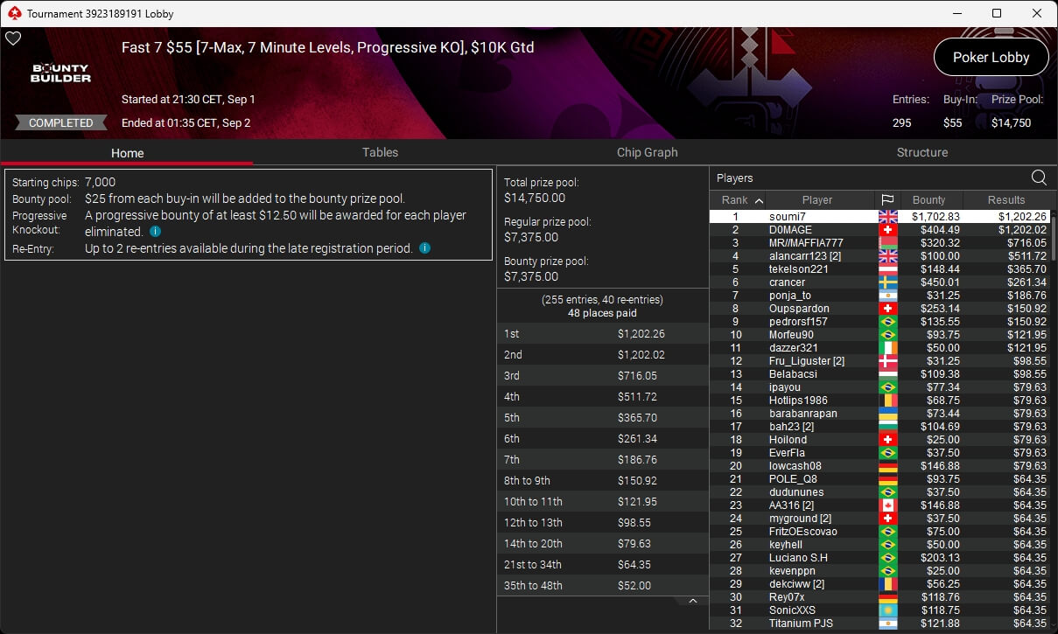Open the Chip Graph tab
This screenshot has width=1058, height=634.
click(647, 152)
